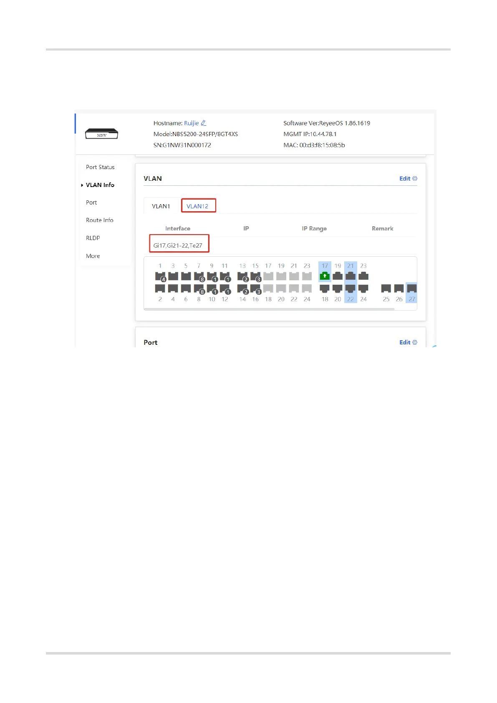The height and width of the screenshot is (703, 497).
Task: Select port 7 with aggregate badge 8
Action: point(199,276)
